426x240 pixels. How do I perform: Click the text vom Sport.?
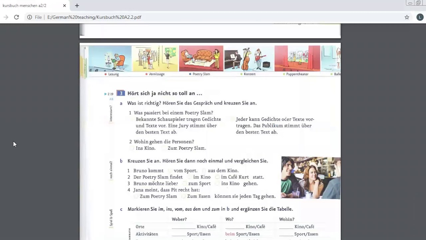[x=185, y=171]
